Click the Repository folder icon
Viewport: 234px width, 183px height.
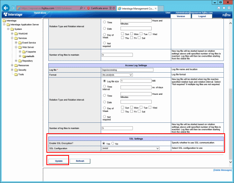[x=20, y=61]
